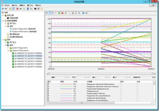
Task: Select the 事件跟踪会话 tree item
Action: click(15, 34)
